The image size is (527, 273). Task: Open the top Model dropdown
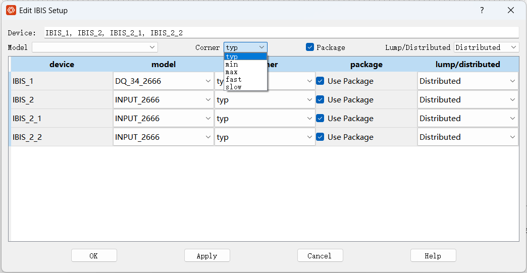click(95, 47)
